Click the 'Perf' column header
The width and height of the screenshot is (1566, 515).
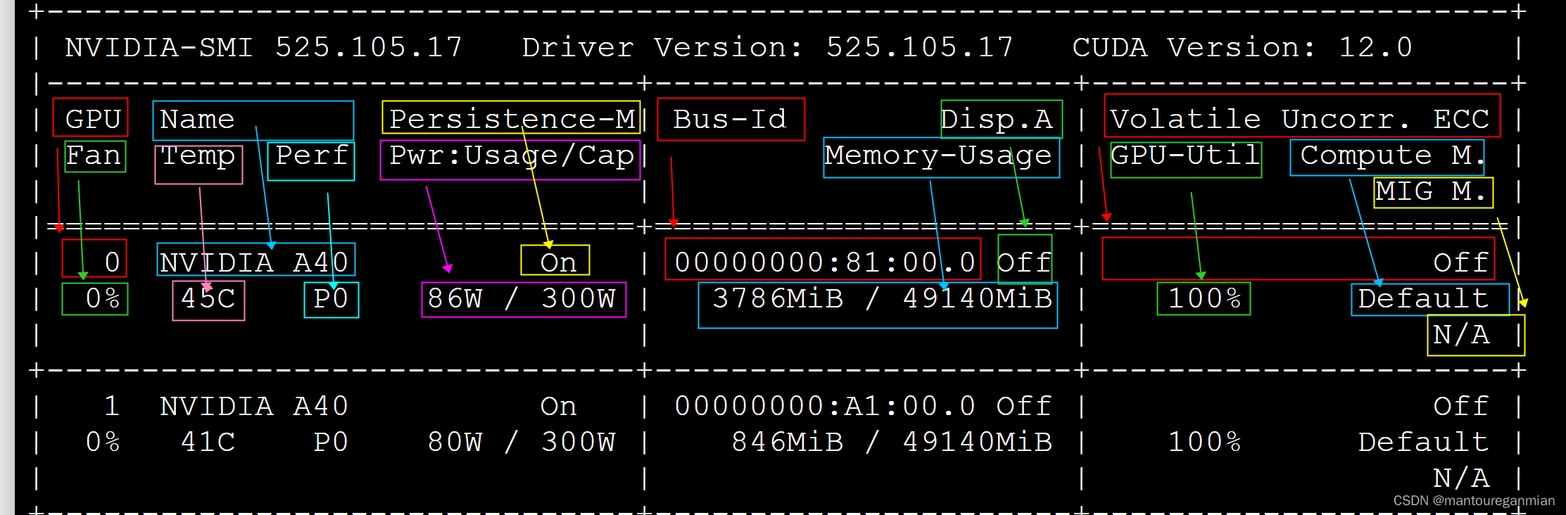(x=312, y=155)
